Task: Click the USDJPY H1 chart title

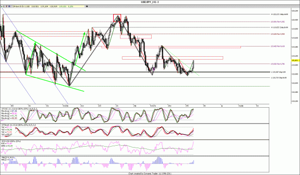Action: [x=150, y=2]
